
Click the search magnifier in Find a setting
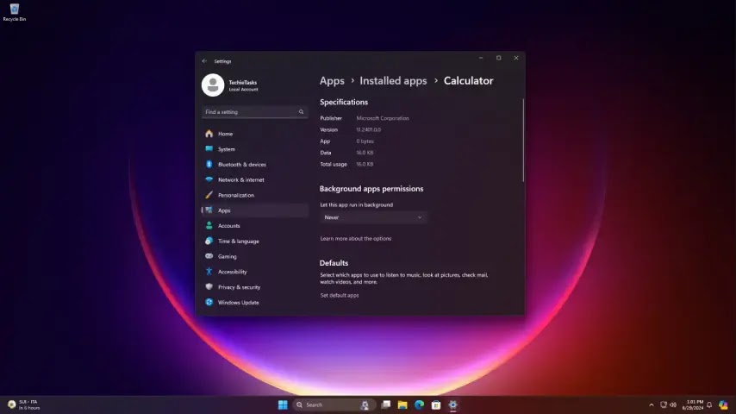[x=301, y=112]
